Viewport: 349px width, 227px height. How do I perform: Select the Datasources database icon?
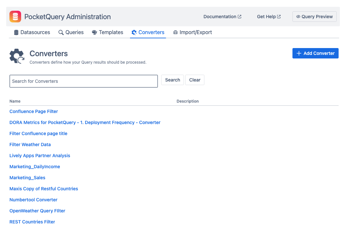pyautogui.click(x=16, y=32)
